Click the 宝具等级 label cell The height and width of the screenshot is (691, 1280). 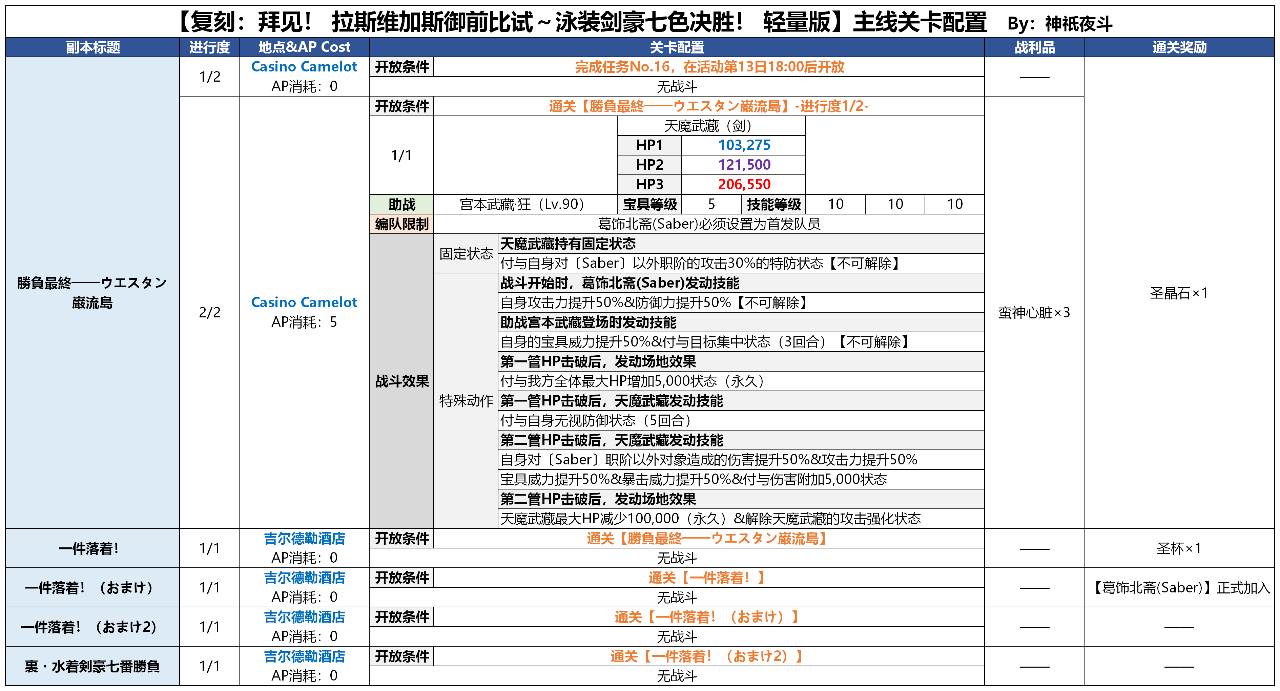click(649, 204)
